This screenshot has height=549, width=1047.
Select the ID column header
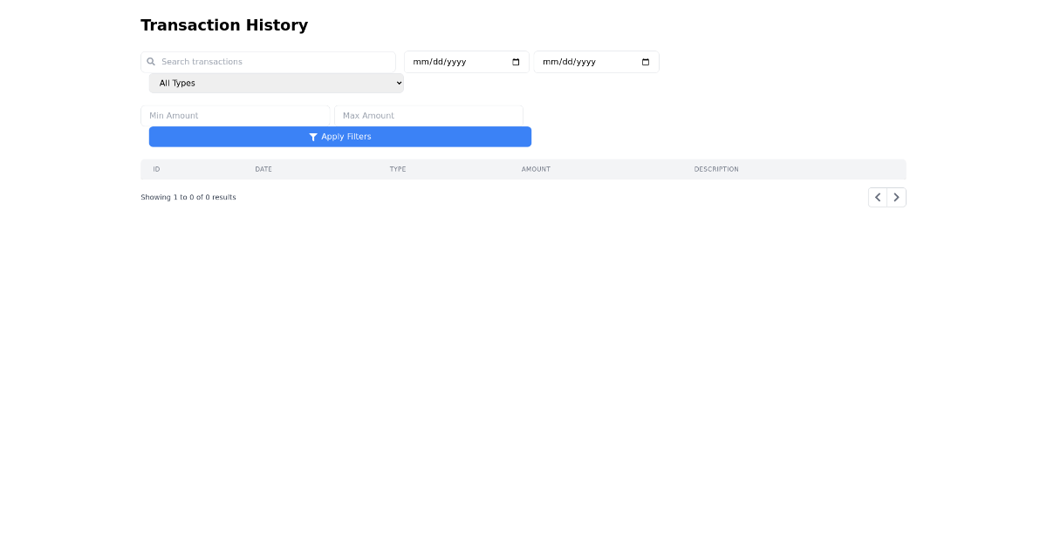(x=157, y=169)
